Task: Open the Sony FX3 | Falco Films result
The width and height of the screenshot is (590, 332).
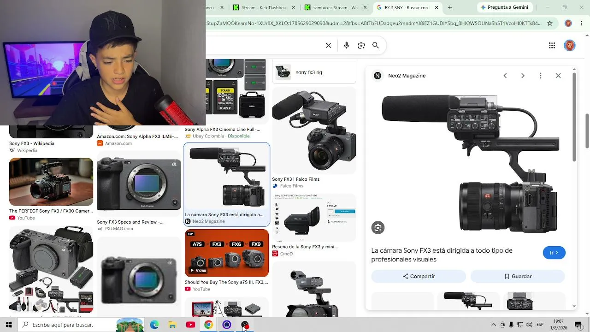Action: click(x=295, y=179)
